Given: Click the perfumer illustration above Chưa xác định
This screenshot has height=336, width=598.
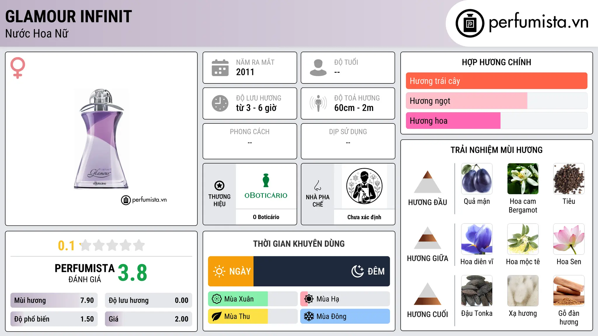Looking at the screenshot, I should click(364, 186).
